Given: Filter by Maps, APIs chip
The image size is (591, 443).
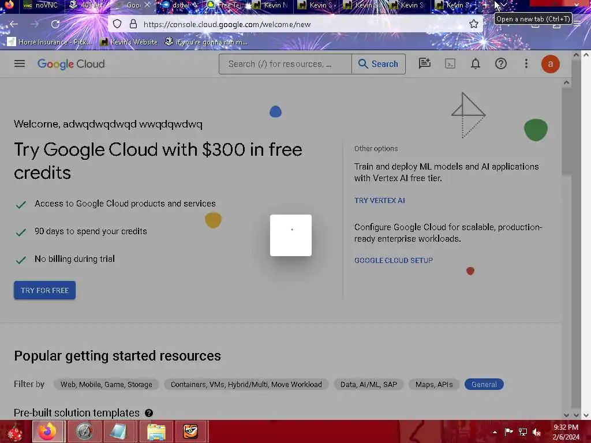Looking at the screenshot, I should (x=434, y=384).
